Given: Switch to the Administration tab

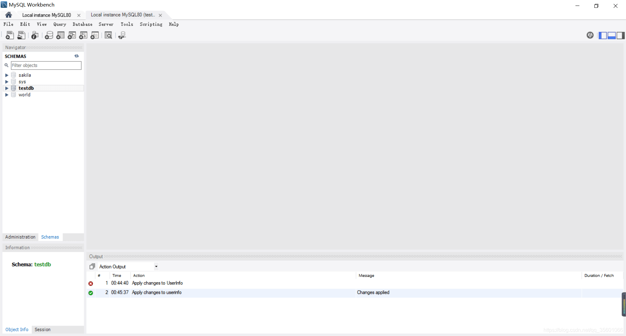Looking at the screenshot, I should [x=20, y=237].
